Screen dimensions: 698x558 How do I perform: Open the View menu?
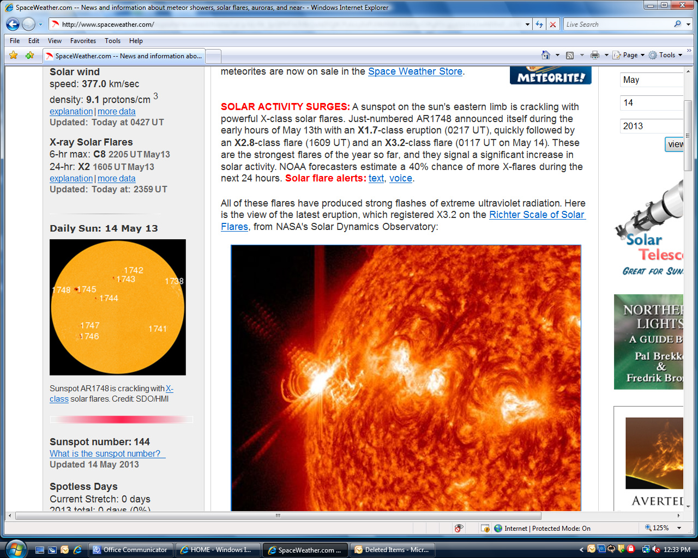tap(55, 41)
